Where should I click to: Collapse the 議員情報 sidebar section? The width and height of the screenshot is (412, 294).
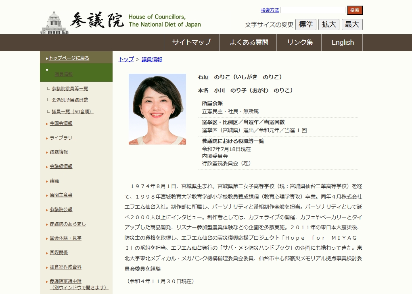(x=63, y=74)
